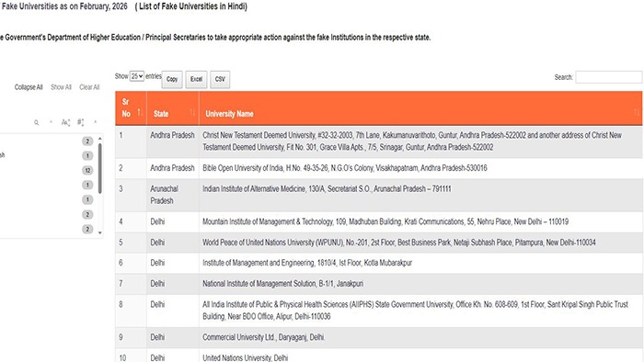Screen dimensions: 644x362
Task: Click Commercial University Ltd., Daryaganj row
Action: [379, 337]
